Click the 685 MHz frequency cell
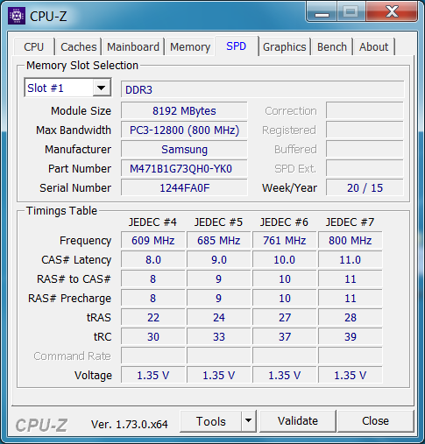 click(x=219, y=241)
